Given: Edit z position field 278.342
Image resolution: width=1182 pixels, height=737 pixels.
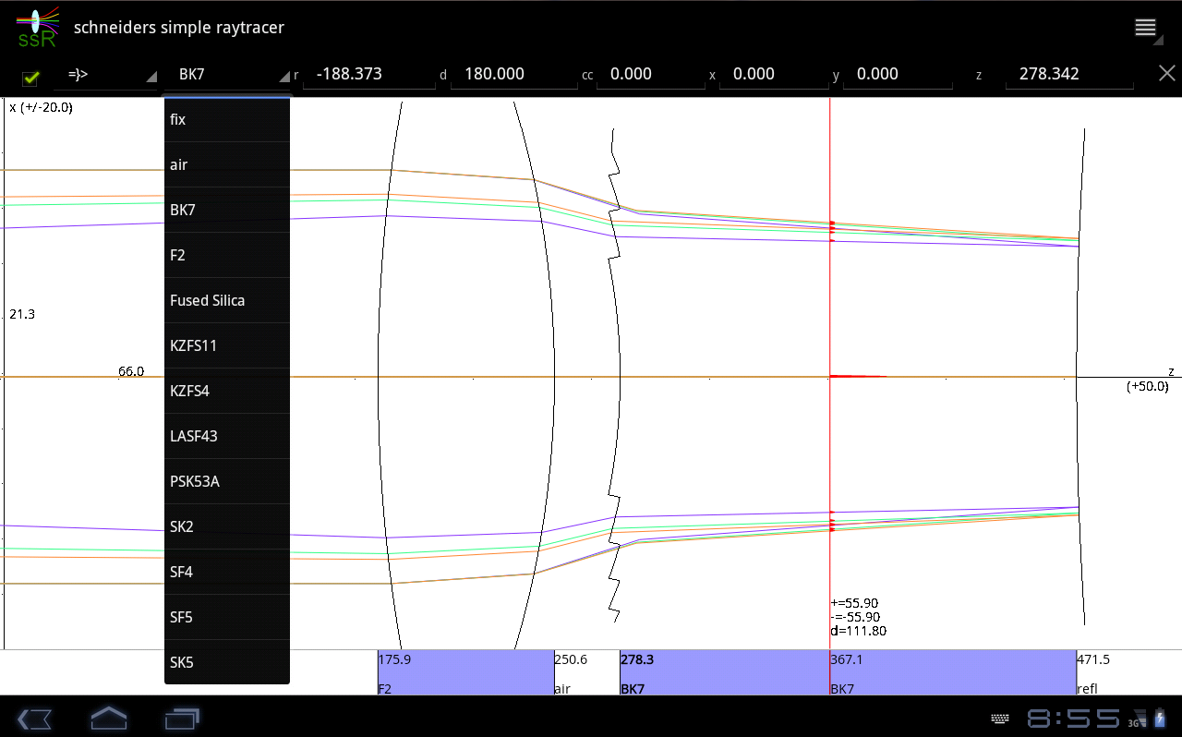Looking at the screenshot, I should pos(1071,75).
